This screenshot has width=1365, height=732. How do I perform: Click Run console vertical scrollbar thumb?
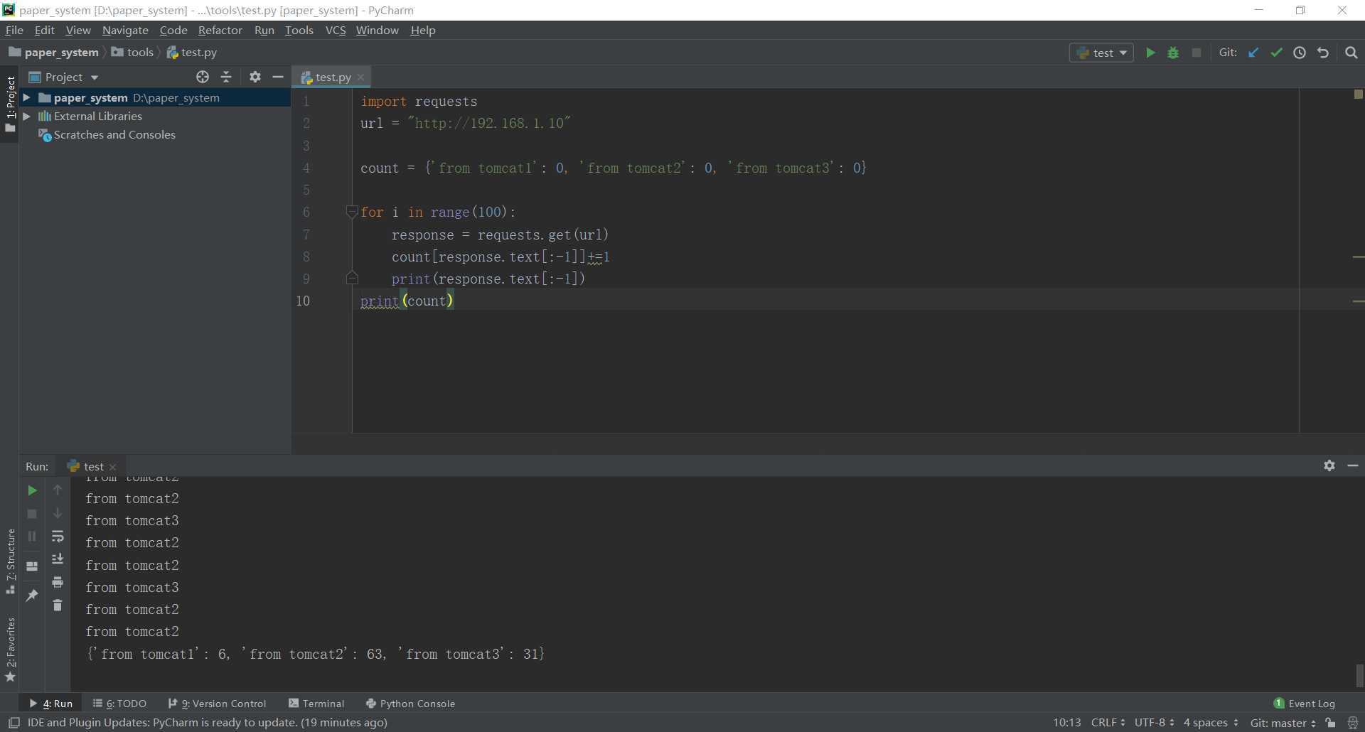[x=1359, y=675]
